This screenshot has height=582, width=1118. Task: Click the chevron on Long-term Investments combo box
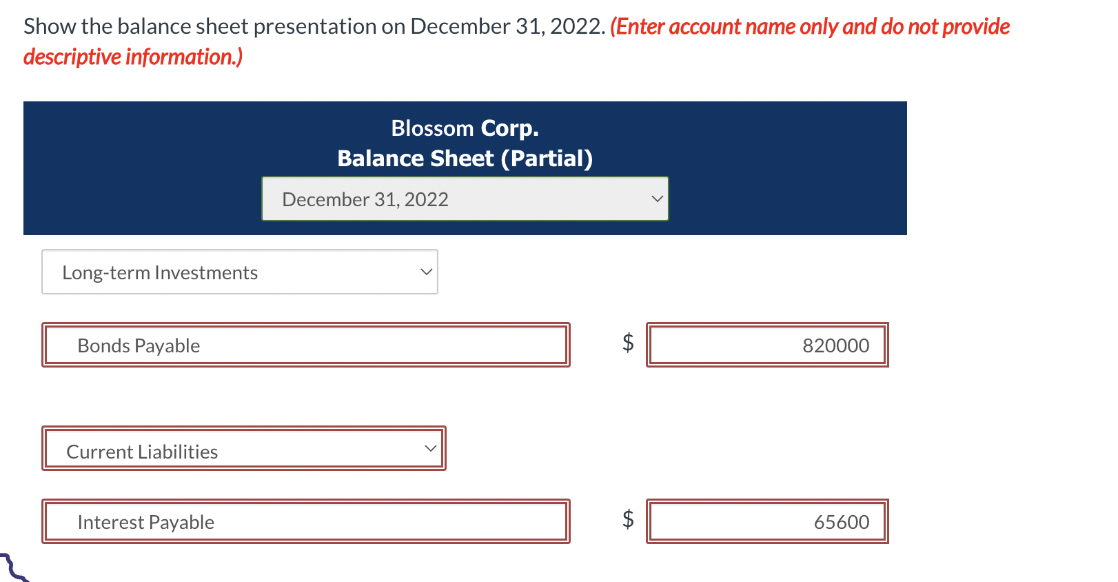[x=427, y=272]
